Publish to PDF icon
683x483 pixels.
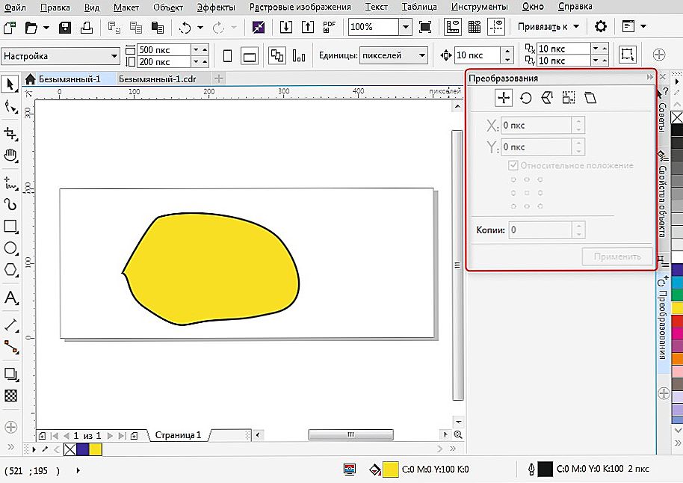pyautogui.click(x=329, y=27)
